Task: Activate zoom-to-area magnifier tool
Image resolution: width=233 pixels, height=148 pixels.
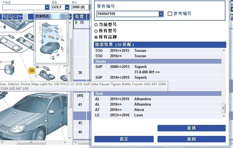Action: click(x=15, y=16)
